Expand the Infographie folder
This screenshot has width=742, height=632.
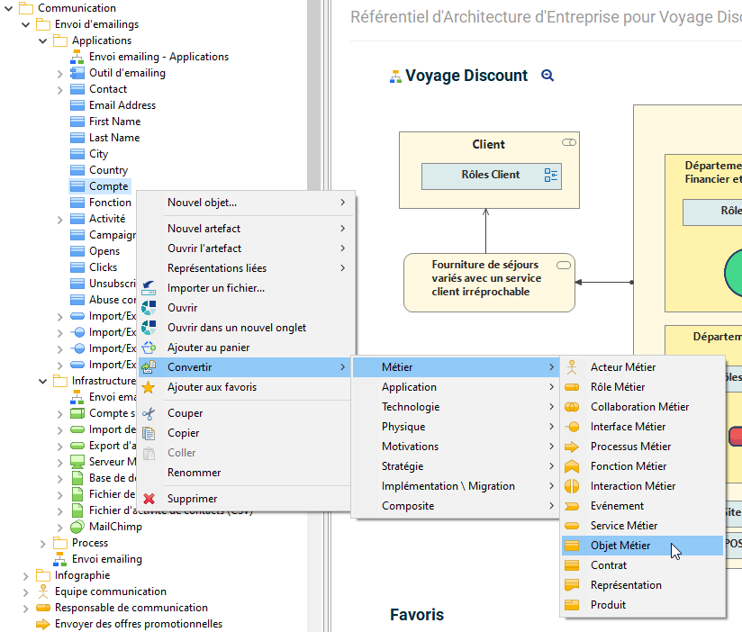click(25, 576)
